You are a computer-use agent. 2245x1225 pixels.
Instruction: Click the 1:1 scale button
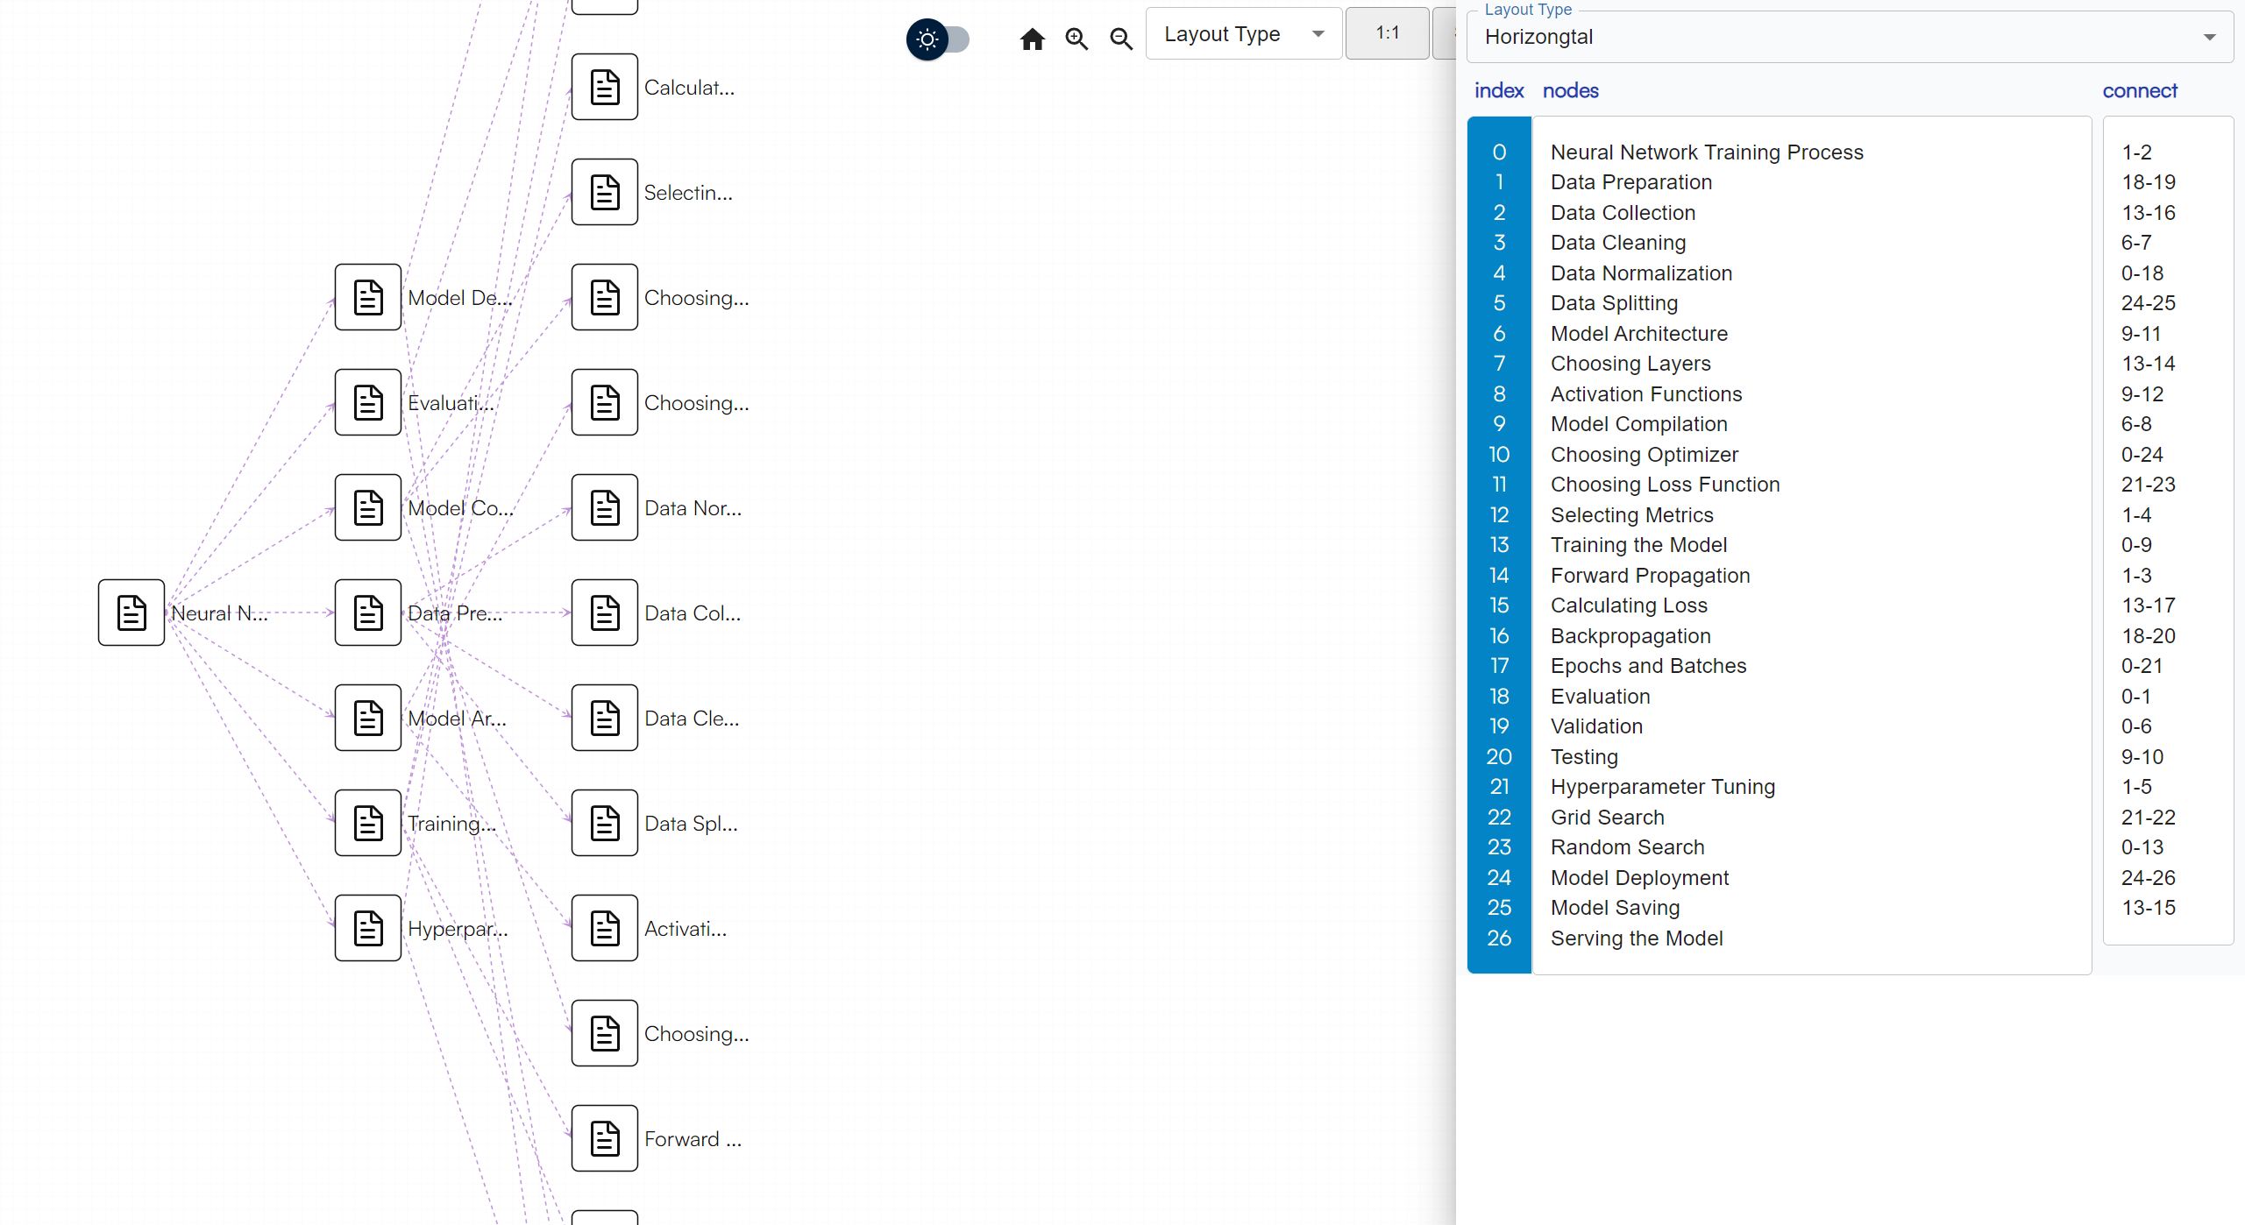pos(1387,33)
